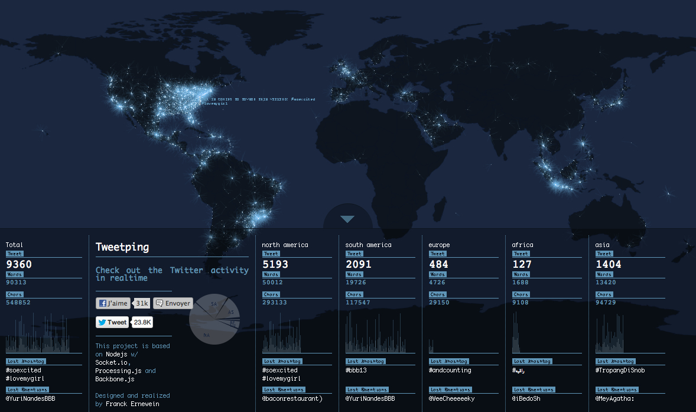Click the @YuriNandesBBB mention under Total
This screenshot has height=412, width=696.
pos(30,398)
